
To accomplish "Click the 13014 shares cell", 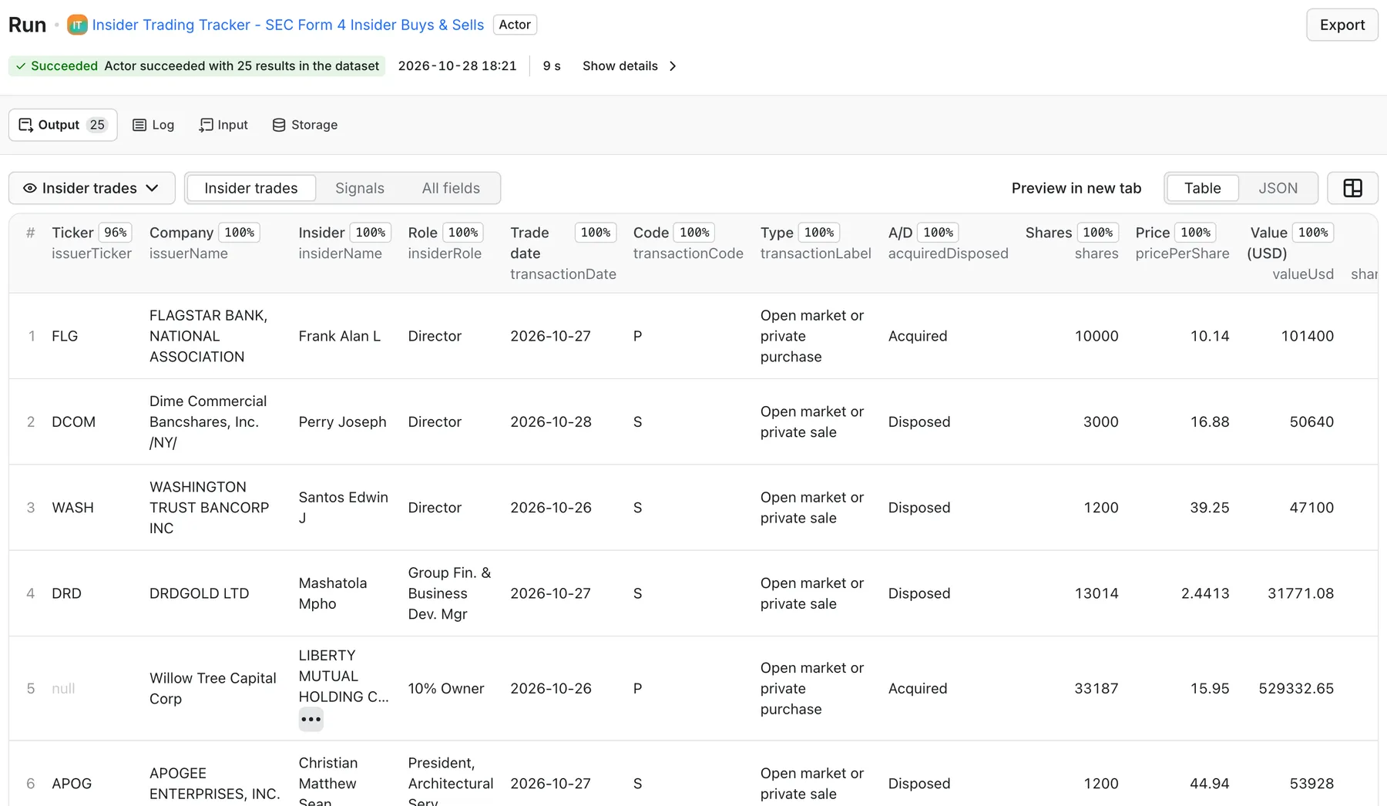I will click(x=1097, y=593).
